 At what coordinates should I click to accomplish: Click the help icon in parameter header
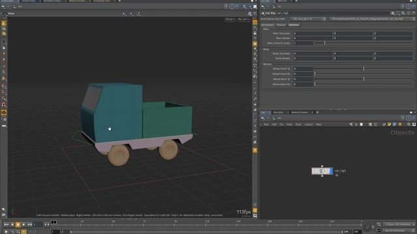(x=414, y=13)
